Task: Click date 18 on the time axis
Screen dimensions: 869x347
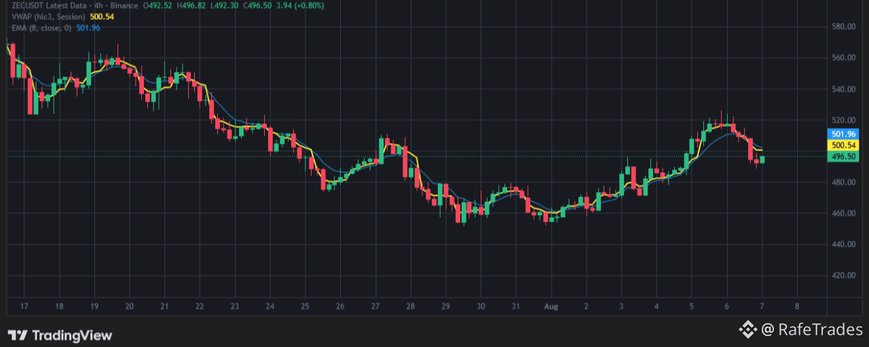Action: click(x=59, y=306)
